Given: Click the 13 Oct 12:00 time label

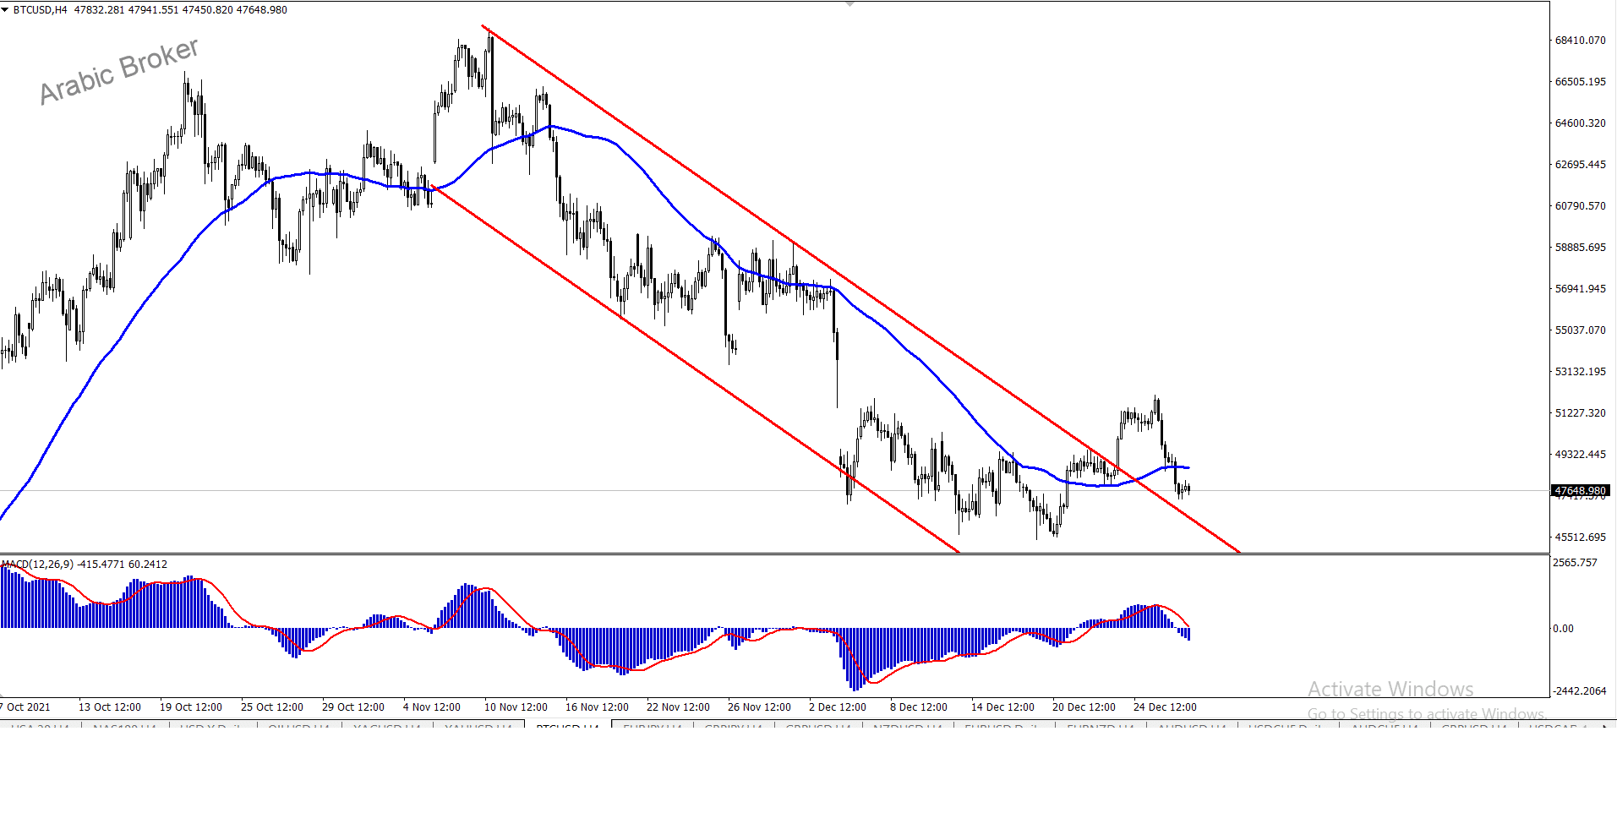Looking at the screenshot, I should coord(110,707).
